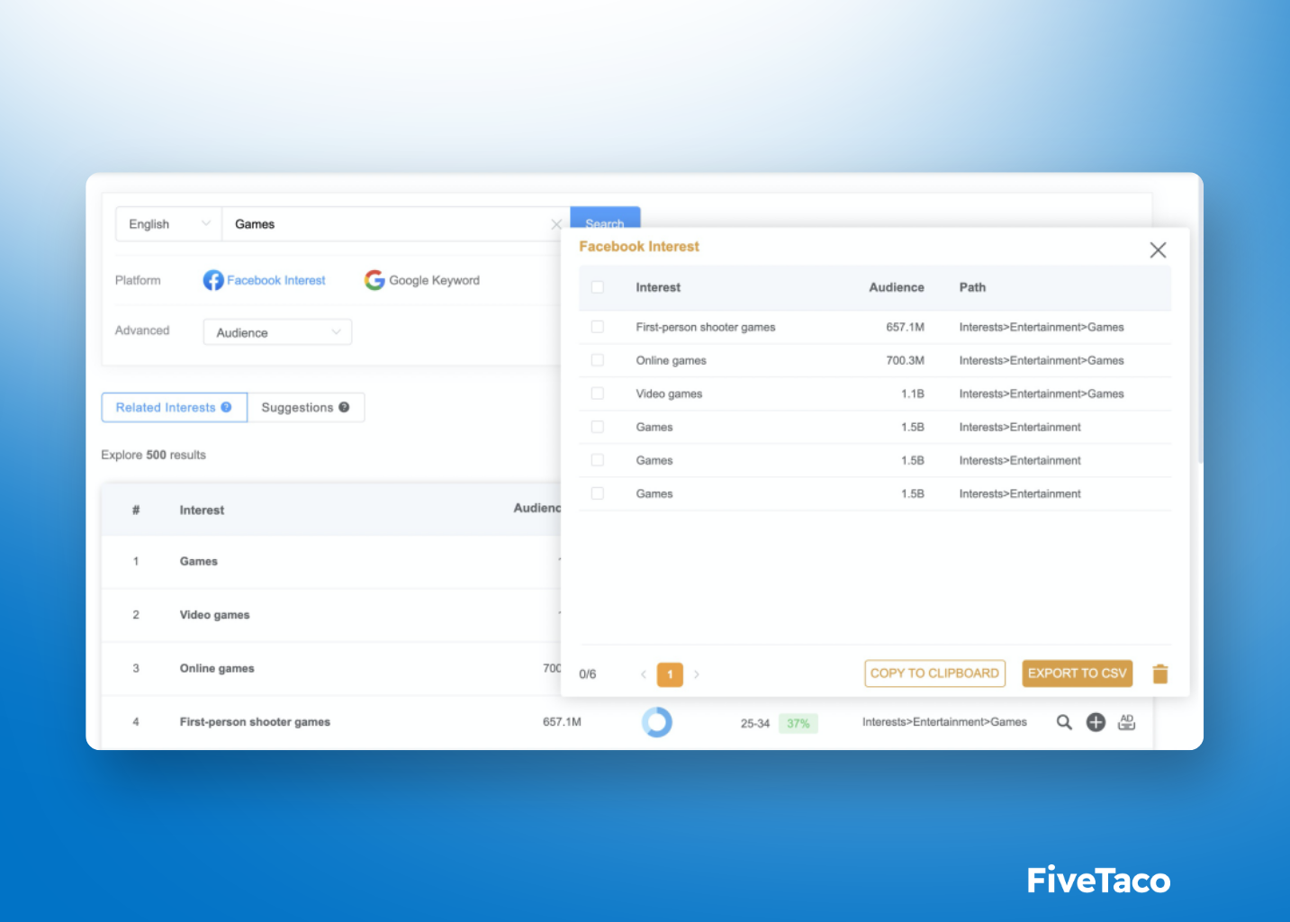Click the 0/6 selection counter

tap(588, 674)
